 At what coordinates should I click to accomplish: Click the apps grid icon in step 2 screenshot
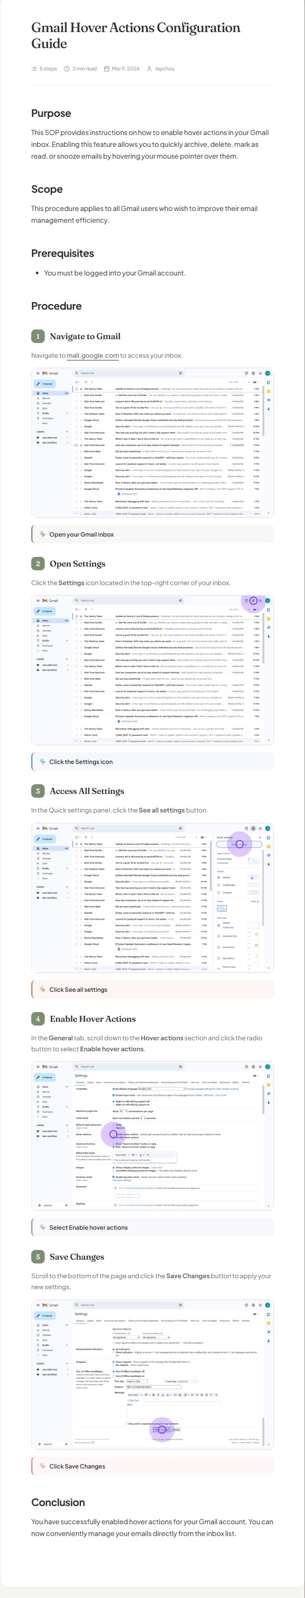[x=260, y=600]
